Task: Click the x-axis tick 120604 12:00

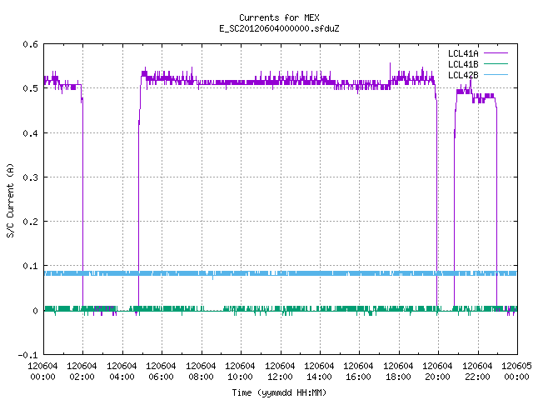Action: pyautogui.click(x=280, y=372)
